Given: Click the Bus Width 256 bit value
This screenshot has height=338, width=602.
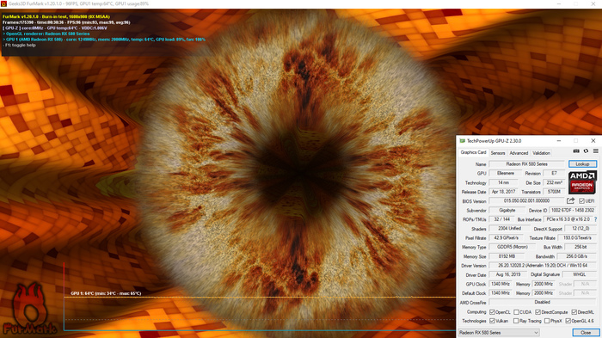Looking at the screenshot, I should click(x=580, y=247).
